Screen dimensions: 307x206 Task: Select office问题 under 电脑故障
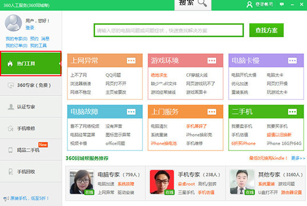pos(115,144)
